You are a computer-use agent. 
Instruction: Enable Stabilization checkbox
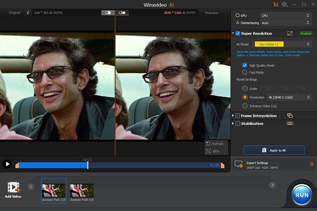click(238, 123)
